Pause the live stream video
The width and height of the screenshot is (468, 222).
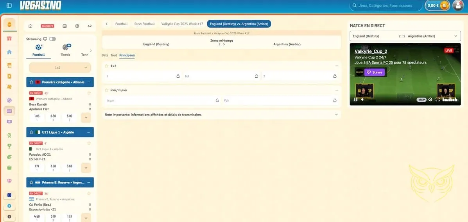(355, 99)
